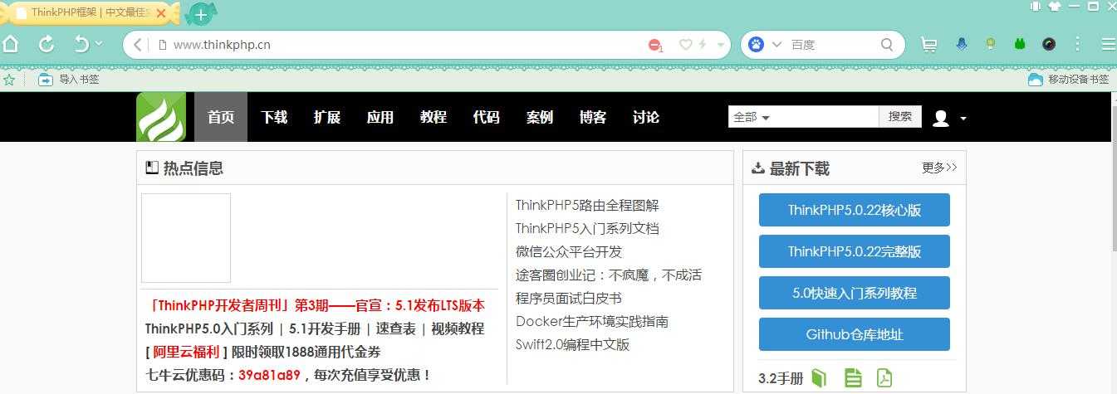Open ThinkPHP5入门系列文档 link

tap(587, 228)
